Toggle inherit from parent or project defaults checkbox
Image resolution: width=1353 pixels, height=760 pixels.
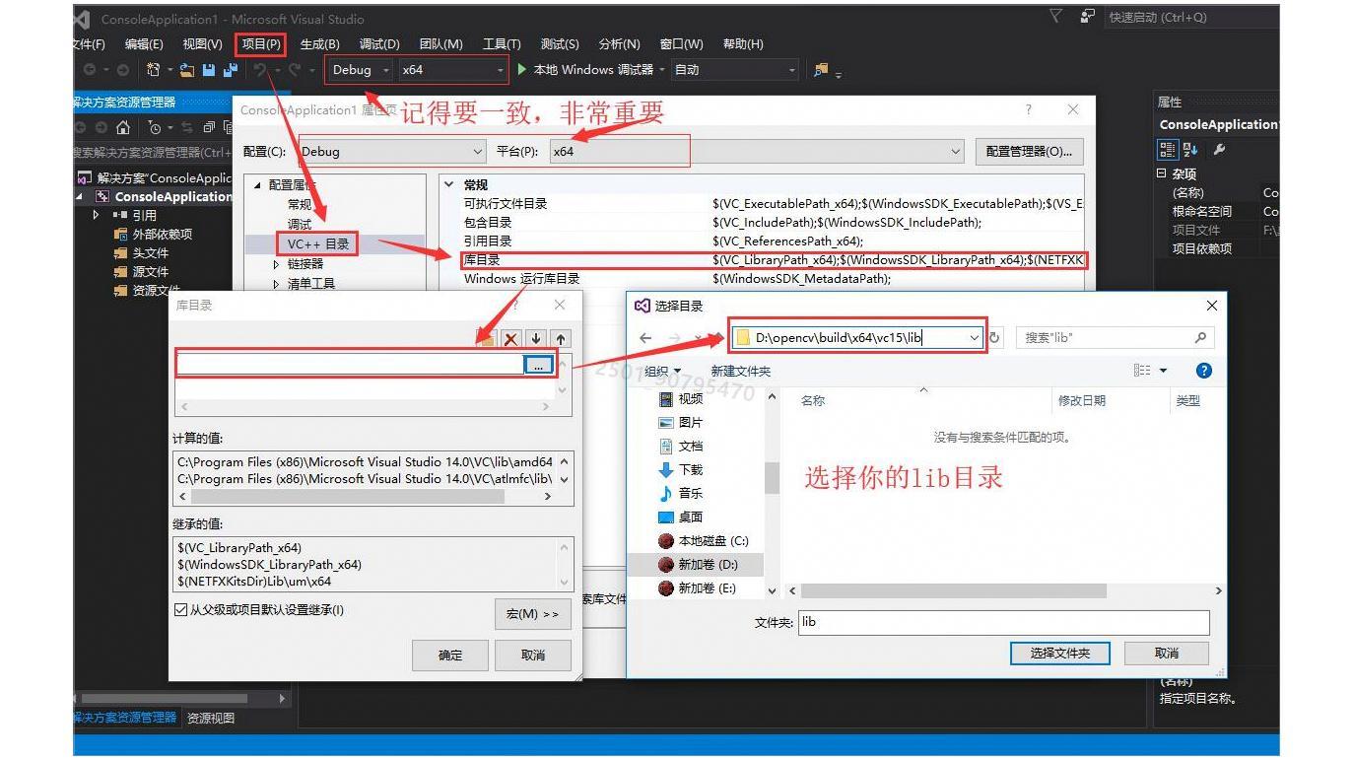pos(180,610)
